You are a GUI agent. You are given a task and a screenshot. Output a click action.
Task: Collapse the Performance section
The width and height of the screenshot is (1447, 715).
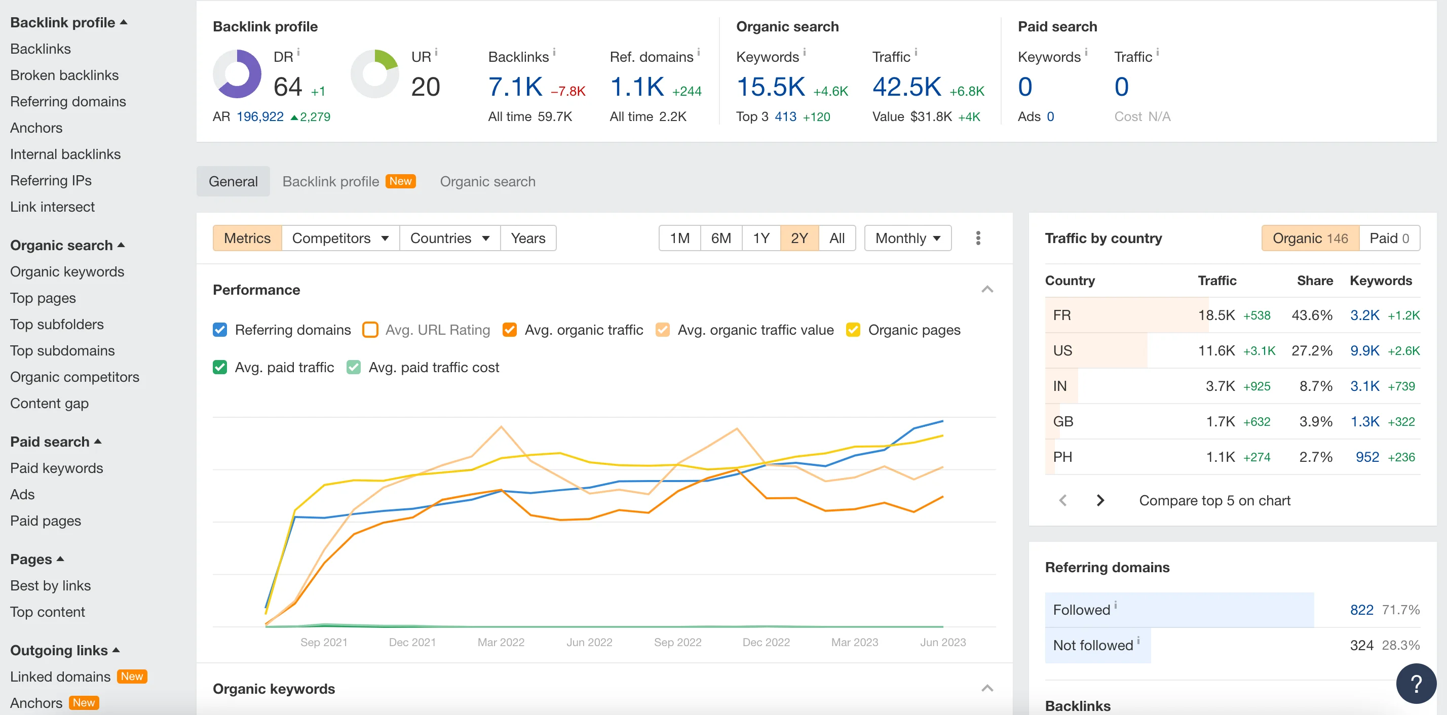click(x=987, y=290)
